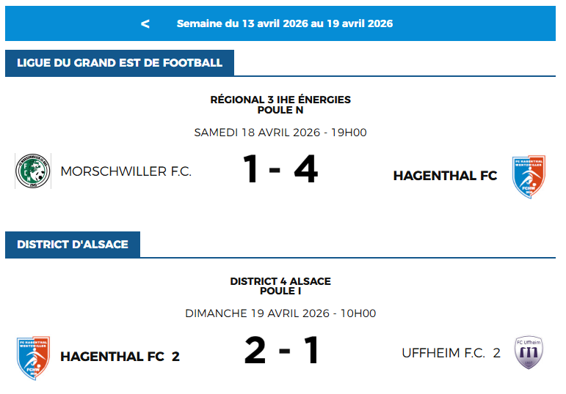Screen dimensions: 566x394
Task: Open the Hagenthal FC 2 team name
Action: [x=120, y=357]
